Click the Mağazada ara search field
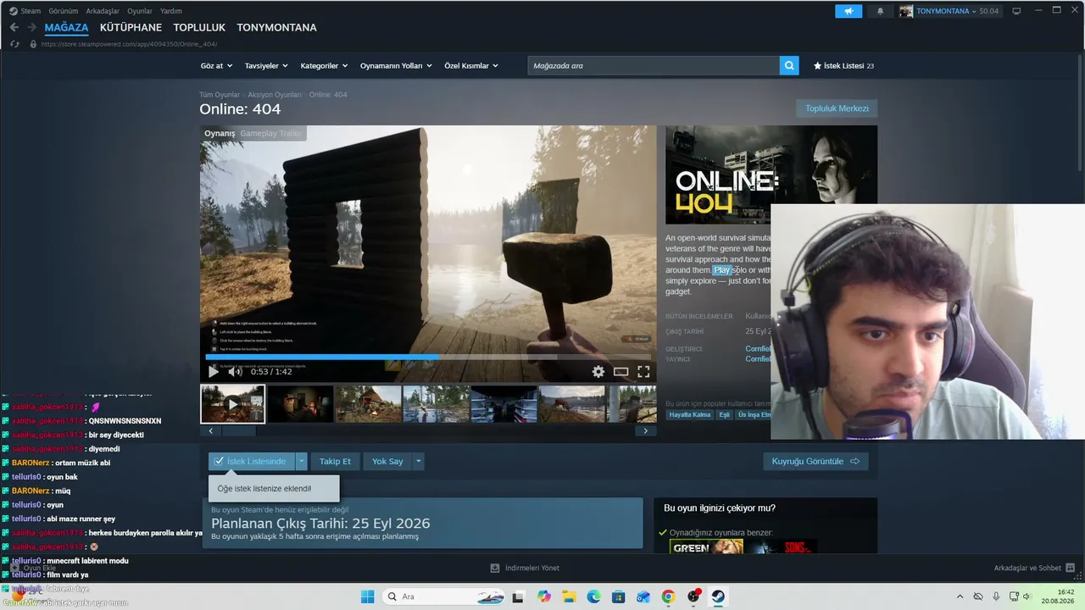Viewport: 1085px width, 610px height. tap(654, 65)
